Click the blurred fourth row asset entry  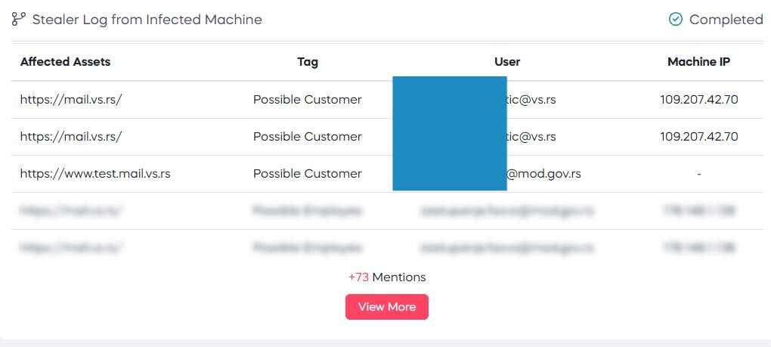pos(71,211)
